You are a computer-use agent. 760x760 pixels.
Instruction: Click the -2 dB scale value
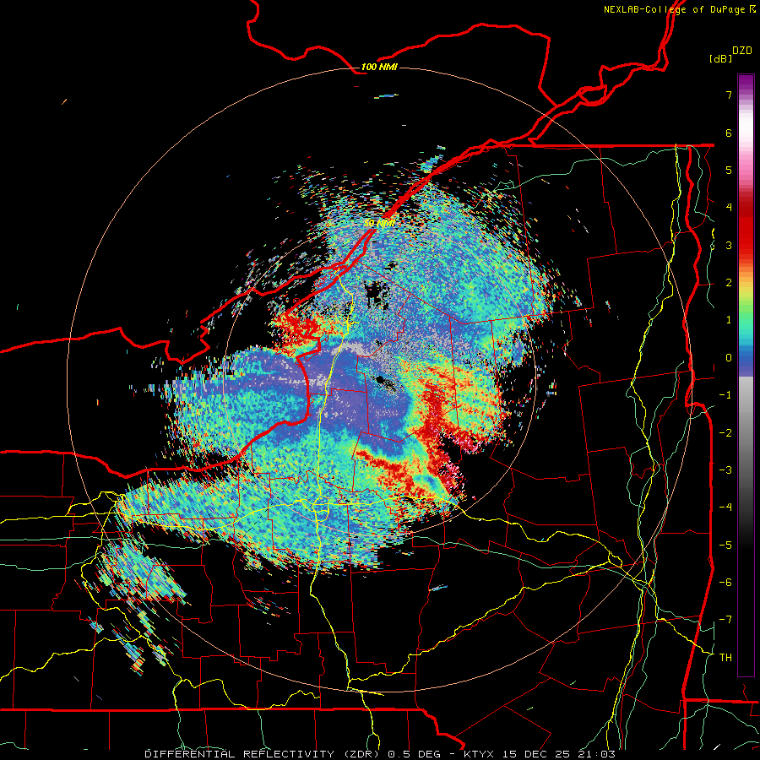point(725,433)
